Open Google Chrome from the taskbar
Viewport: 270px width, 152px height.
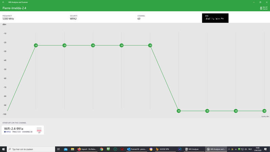coord(102,149)
